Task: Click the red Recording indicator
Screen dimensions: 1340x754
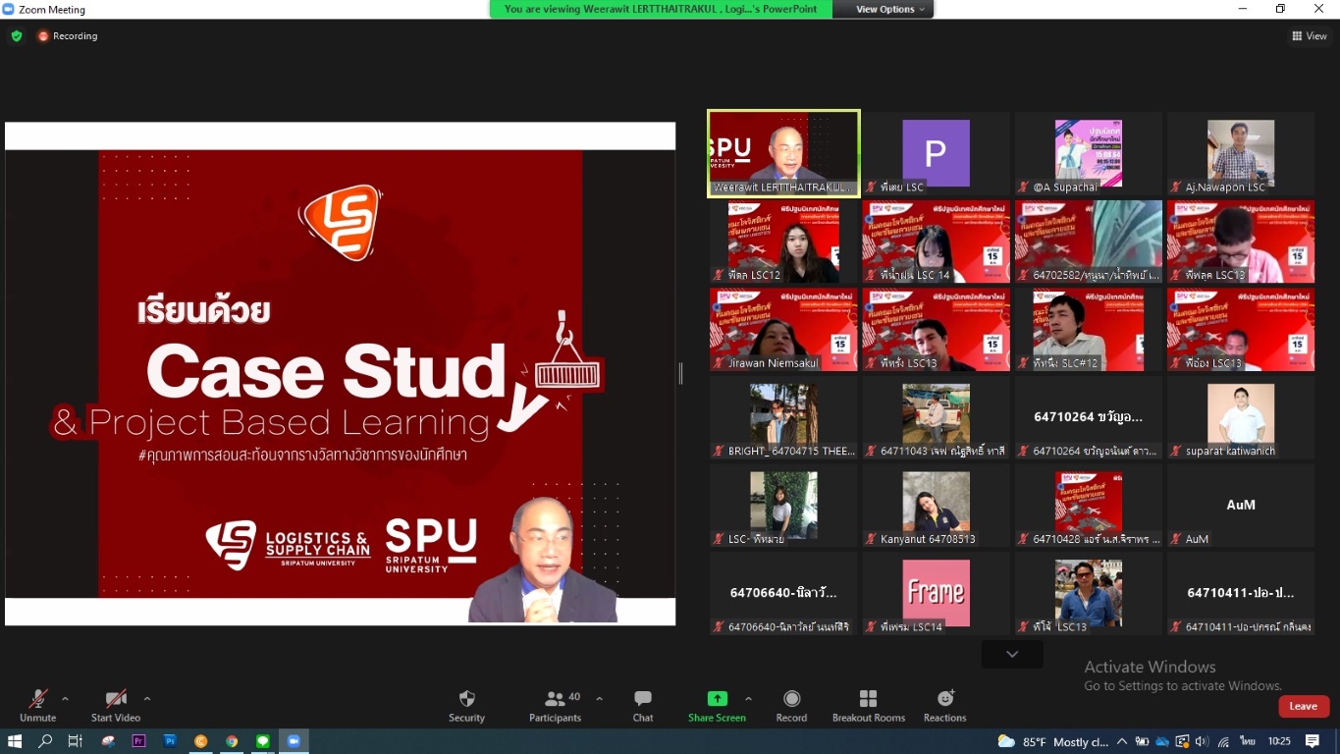Action: tap(68, 36)
